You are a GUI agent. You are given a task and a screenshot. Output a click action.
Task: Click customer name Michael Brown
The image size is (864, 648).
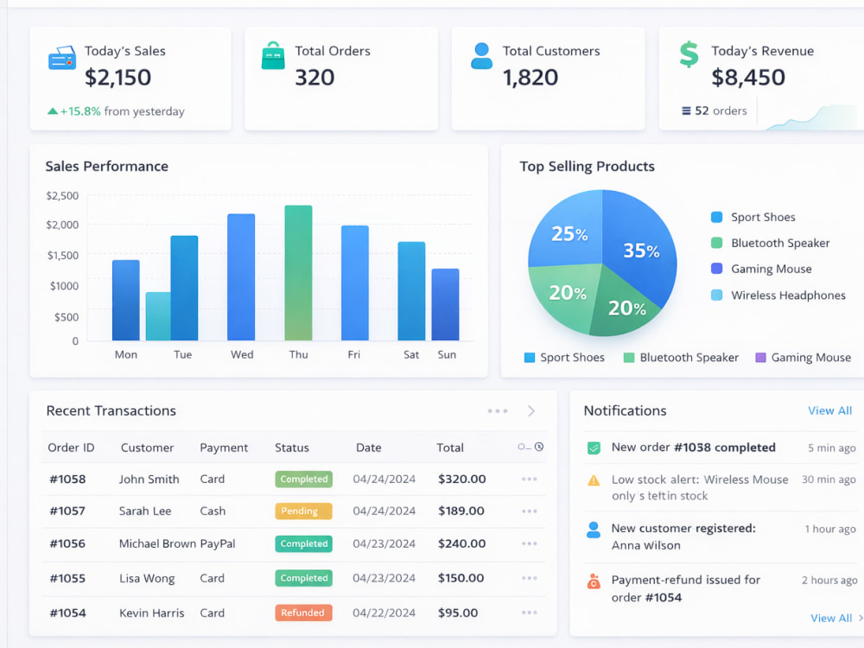pyautogui.click(x=157, y=543)
